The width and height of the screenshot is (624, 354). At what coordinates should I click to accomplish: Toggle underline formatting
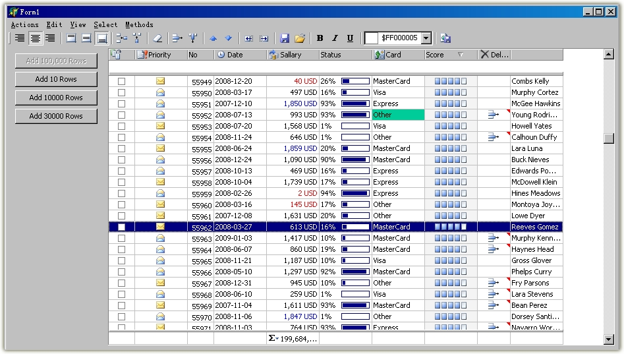pyautogui.click(x=350, y=38)
